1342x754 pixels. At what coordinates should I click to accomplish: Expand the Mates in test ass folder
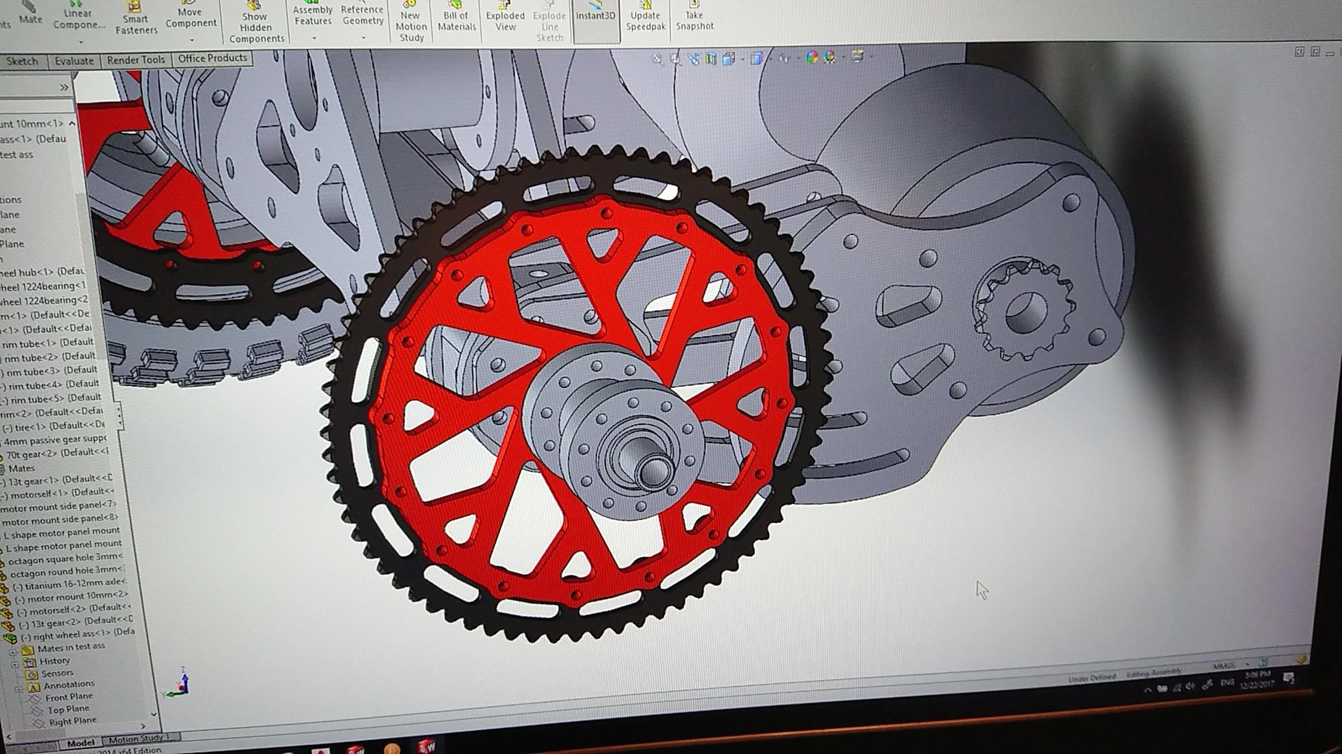(x=13, y=652)
